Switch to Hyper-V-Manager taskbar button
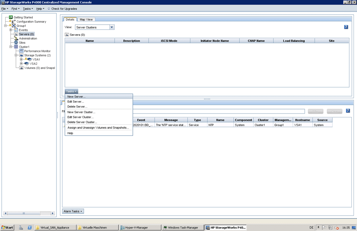The width and height of the screenshot is (357, 231). pyautogui.click(x=139, y=228)
